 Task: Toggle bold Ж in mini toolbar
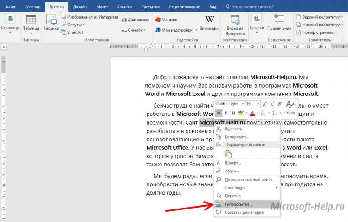(219, 113)
